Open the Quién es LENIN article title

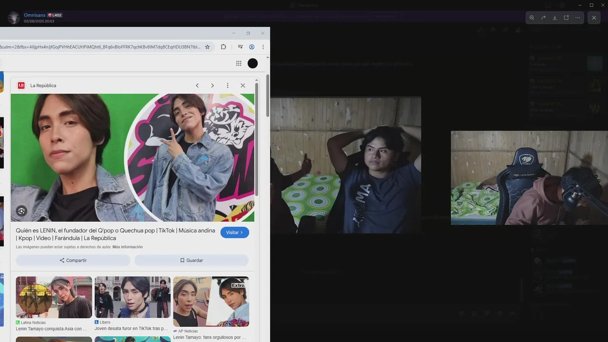coord(115,234)
